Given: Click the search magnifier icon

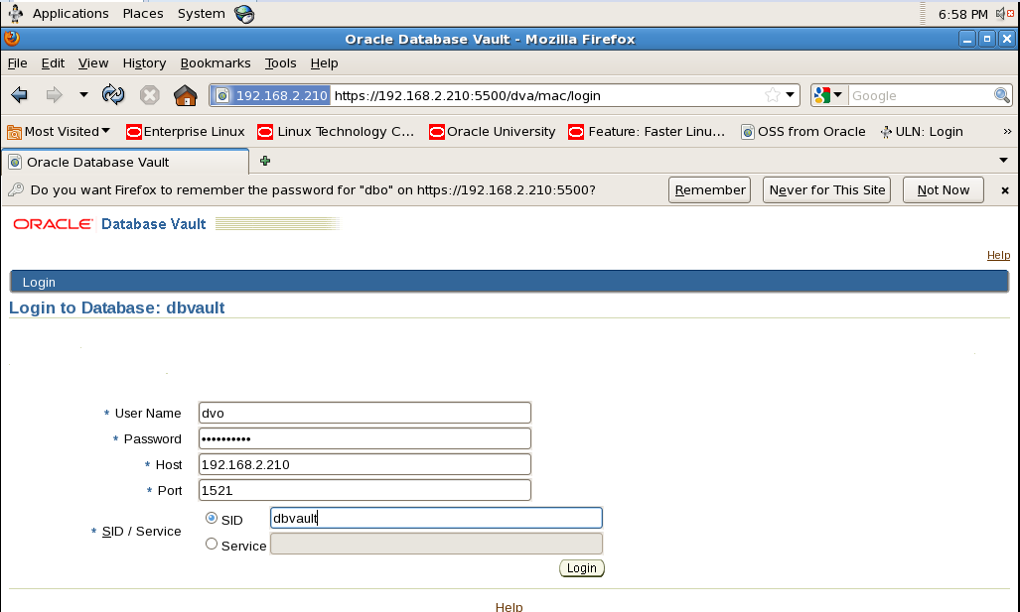Looking at the screenshot, I should coord(1002,95).
